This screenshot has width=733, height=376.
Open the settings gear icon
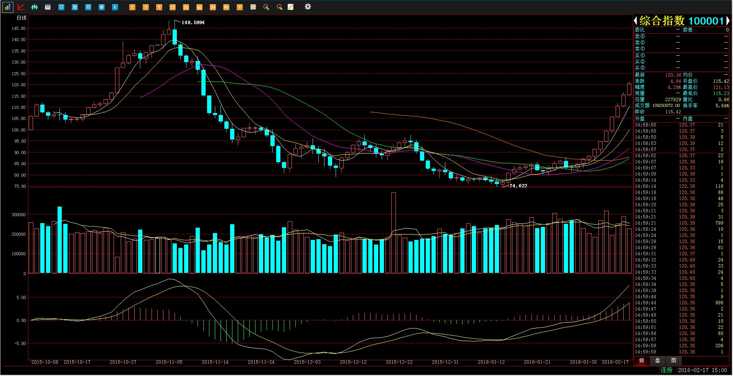click(x=308, y=7)
